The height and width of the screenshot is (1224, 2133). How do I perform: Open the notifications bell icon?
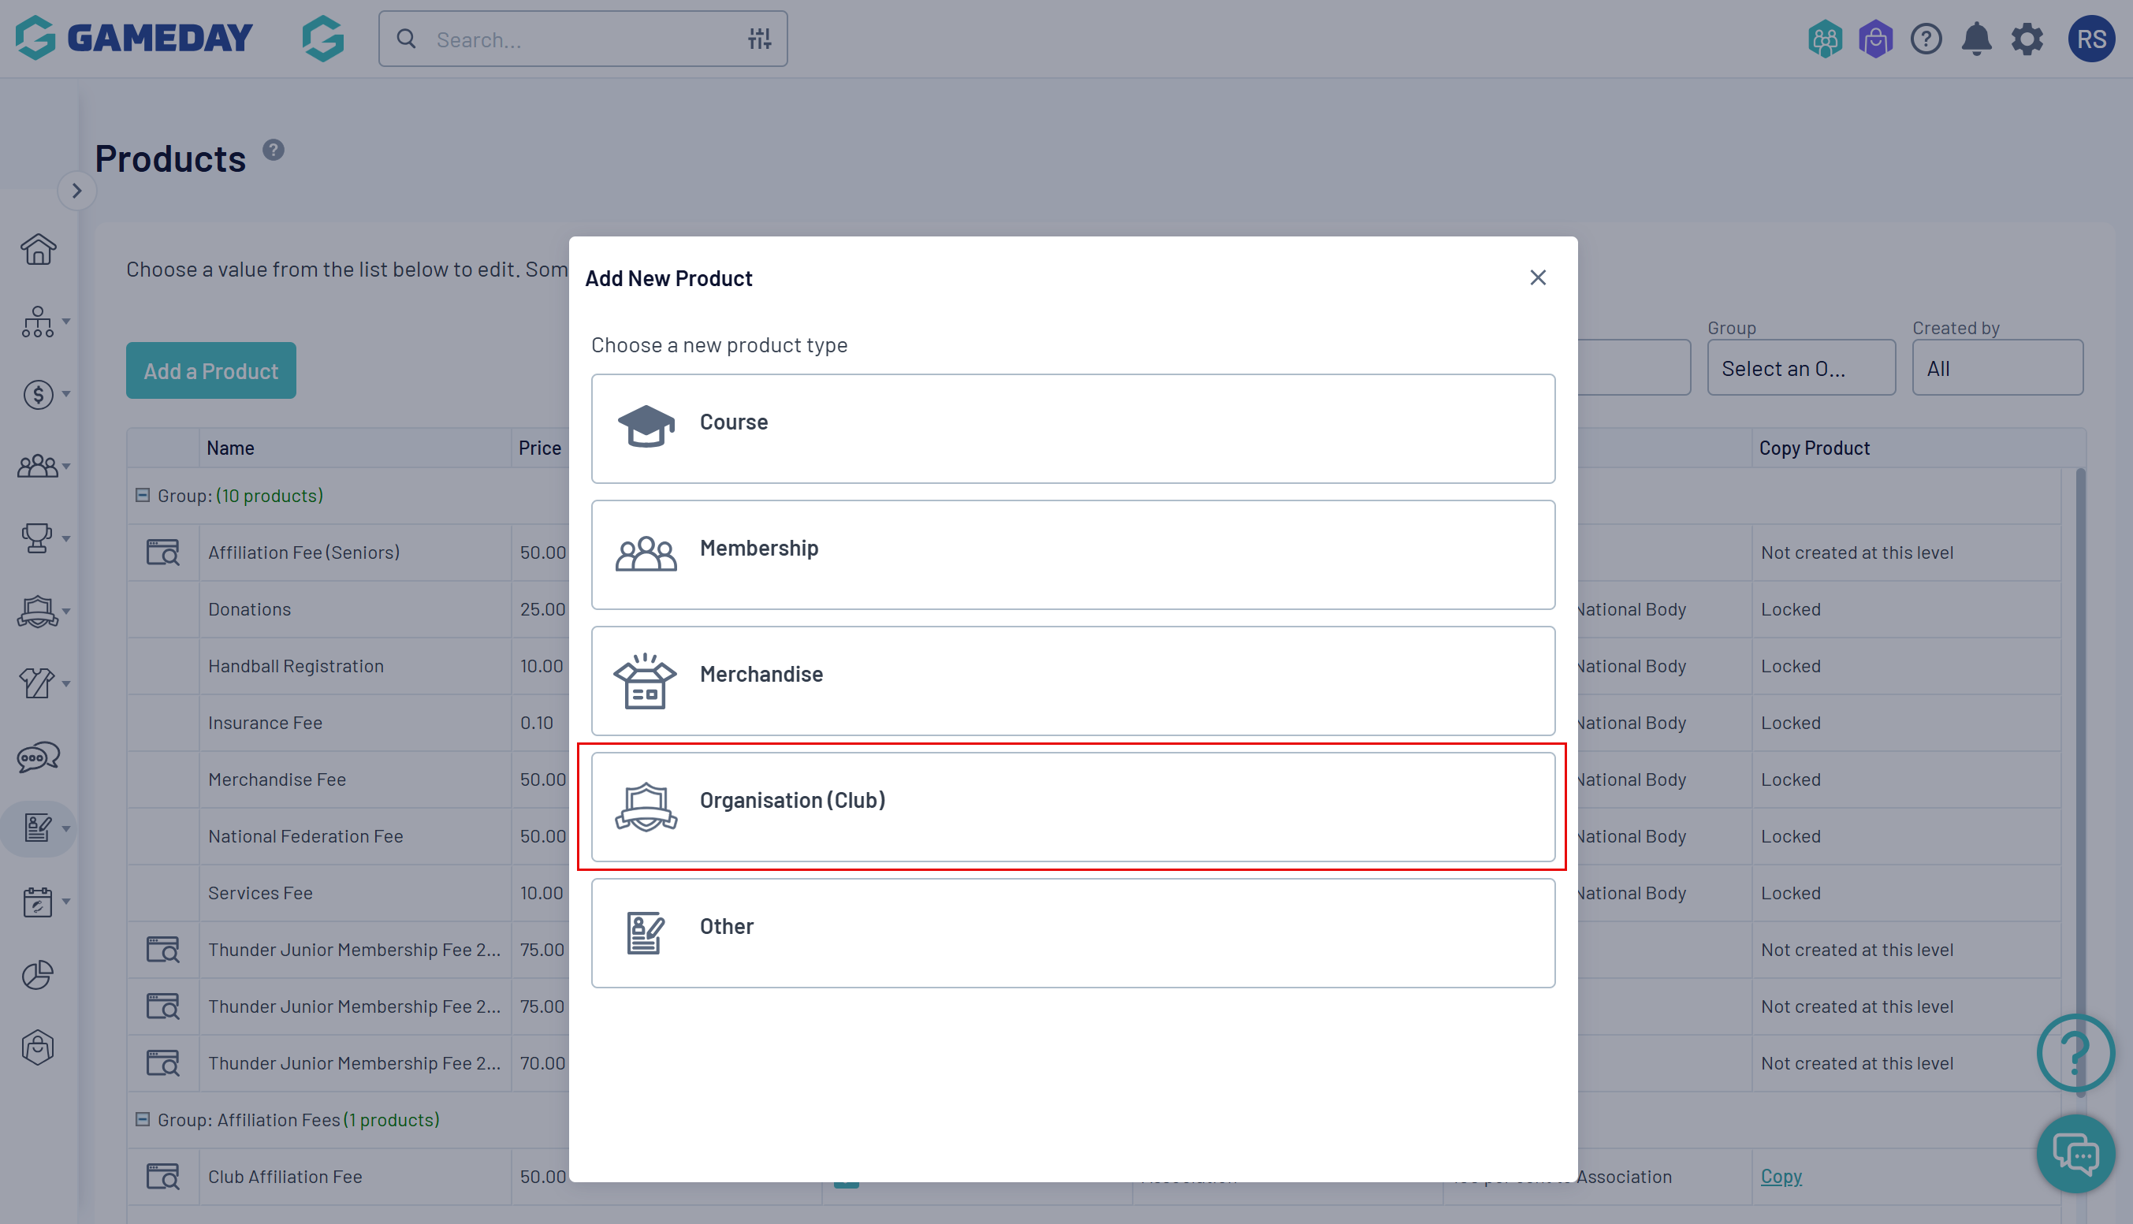[x=1976, y=39]
